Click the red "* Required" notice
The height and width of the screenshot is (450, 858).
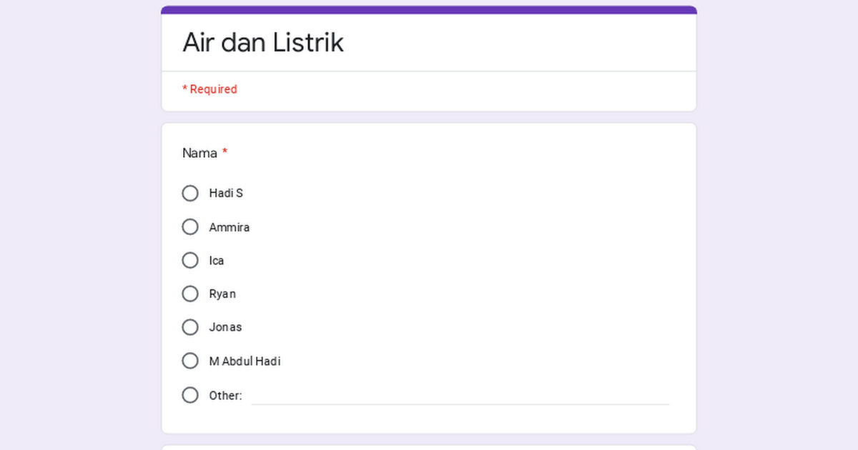(x=209, y=89)
